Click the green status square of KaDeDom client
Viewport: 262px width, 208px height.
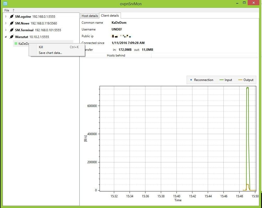click(16, 43)
